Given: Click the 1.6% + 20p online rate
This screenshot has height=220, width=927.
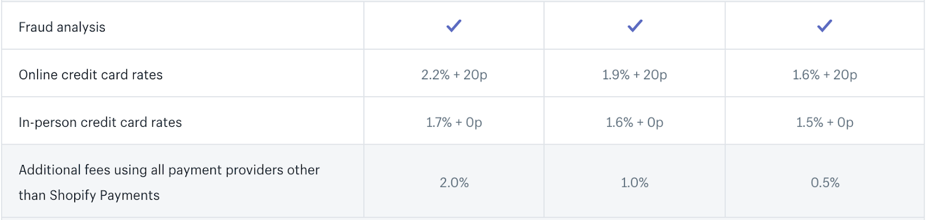Looking at the screenshot, I should 824,75.
